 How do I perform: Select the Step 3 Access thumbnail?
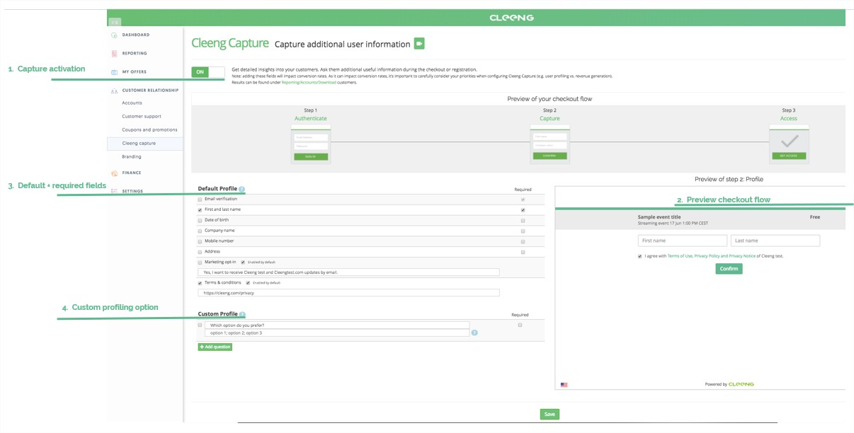789,145
